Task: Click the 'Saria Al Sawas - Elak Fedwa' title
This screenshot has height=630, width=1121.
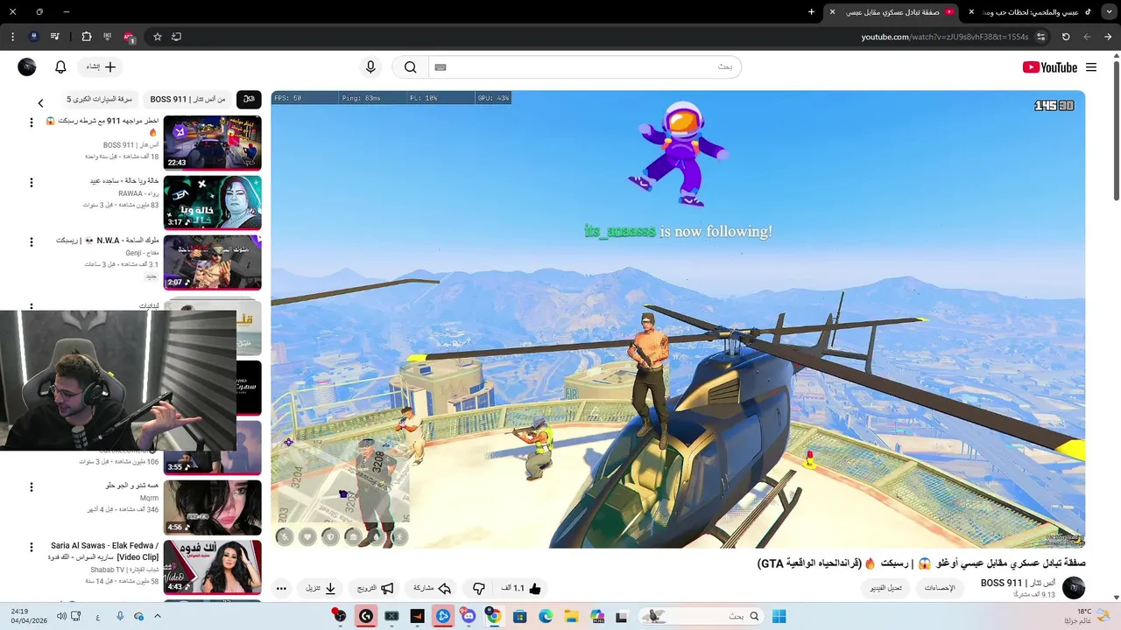Action: [x=105, y=551]
